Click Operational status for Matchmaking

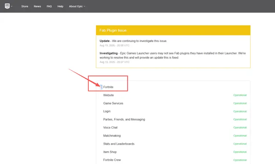click(x=240, y=136)
